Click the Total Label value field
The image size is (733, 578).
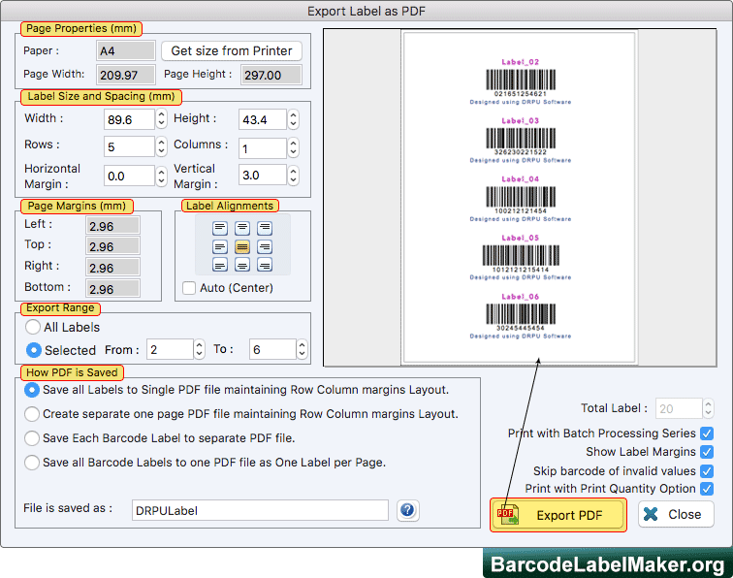pyautogui.click(x=679, y=408)
